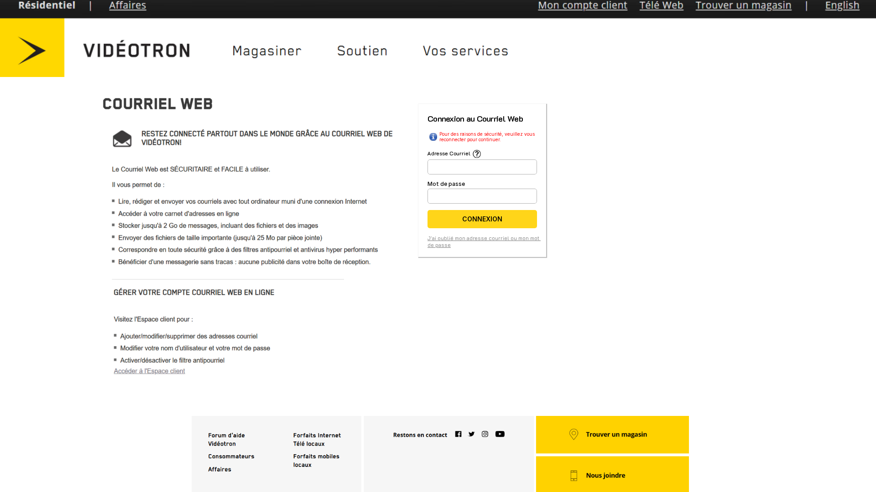Open Trouver un magasin in top bar

pyautogui.click(x=743, y=5)
